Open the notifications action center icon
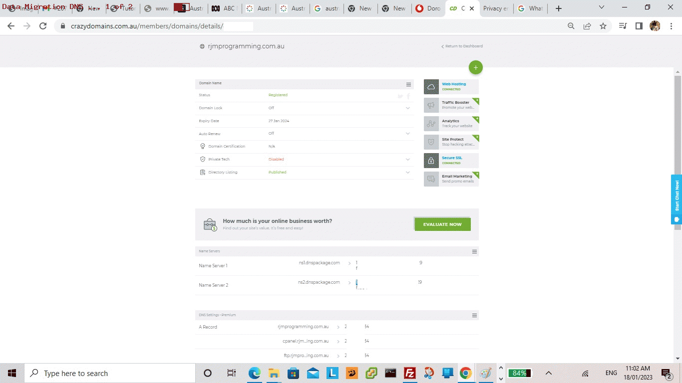The image size is (682, 383). pyautogui.click(x=667, y=373)
